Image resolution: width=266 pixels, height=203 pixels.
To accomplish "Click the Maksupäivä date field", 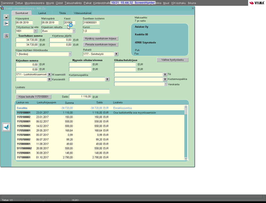I will pyautogui.click(x=50, y=23).
